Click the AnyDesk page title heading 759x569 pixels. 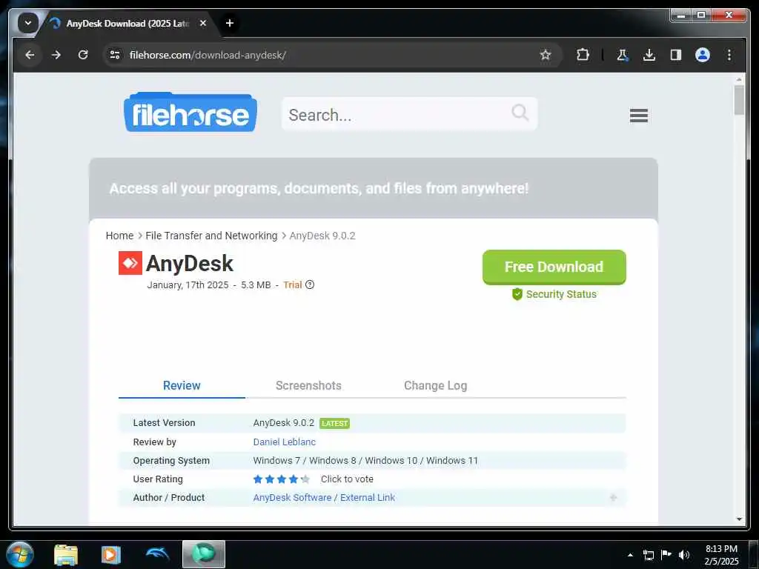click(189, 264)
